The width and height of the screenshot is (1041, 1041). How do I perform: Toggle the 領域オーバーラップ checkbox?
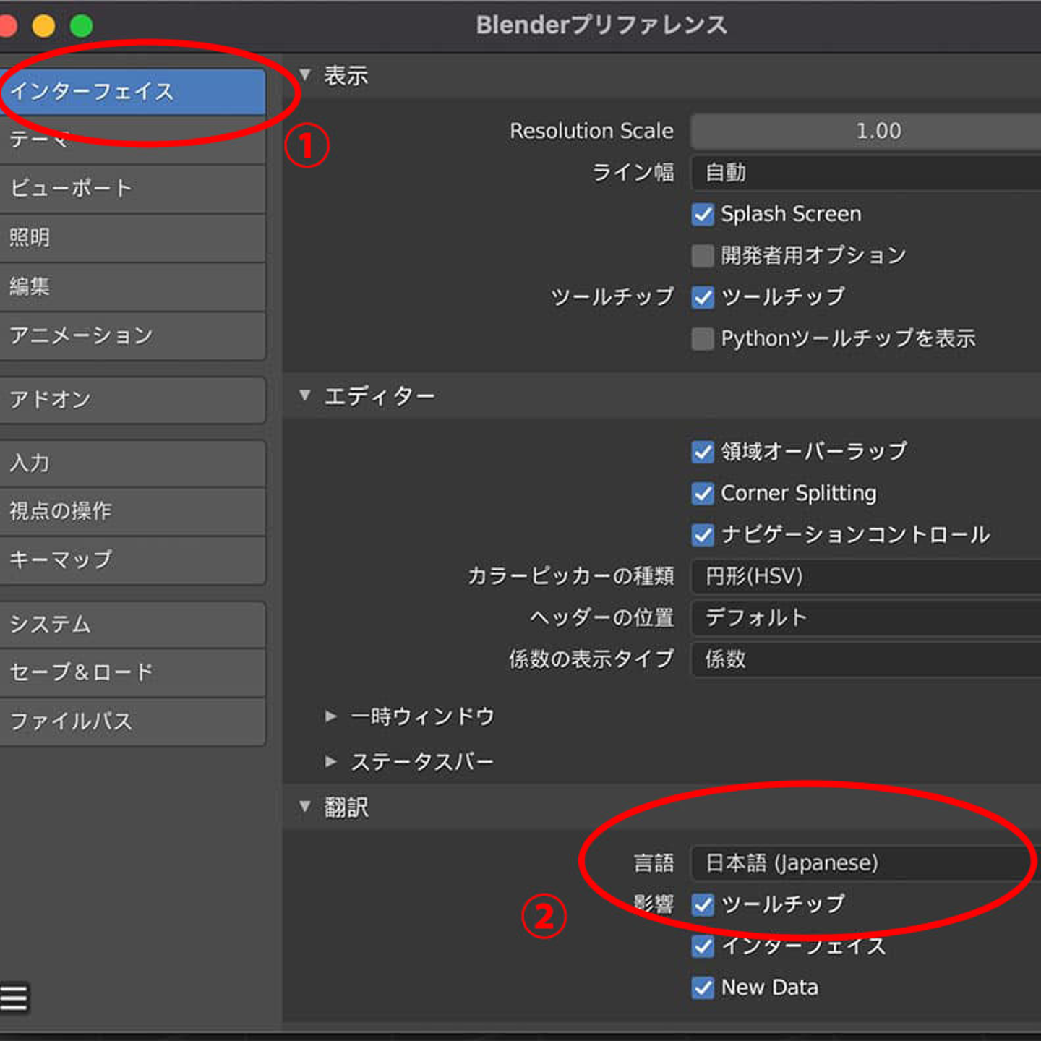point(703,452)
